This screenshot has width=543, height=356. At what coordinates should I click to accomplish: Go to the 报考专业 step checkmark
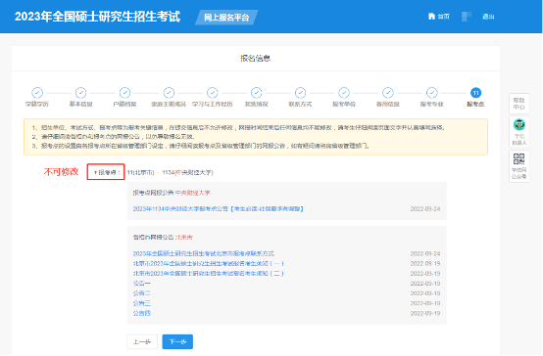(432, 93)
